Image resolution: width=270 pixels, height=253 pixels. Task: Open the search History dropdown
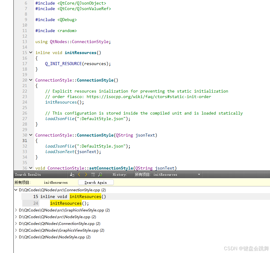167,174
